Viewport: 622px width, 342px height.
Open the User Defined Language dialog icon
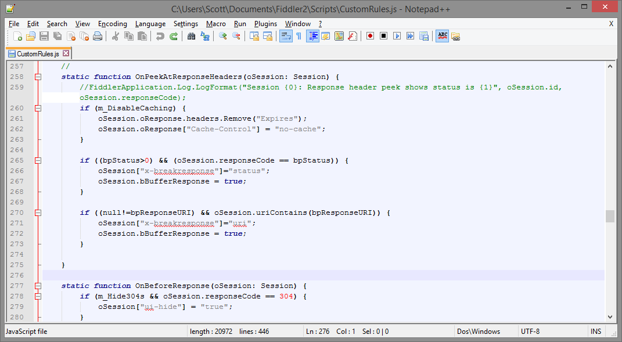[326, 37]
